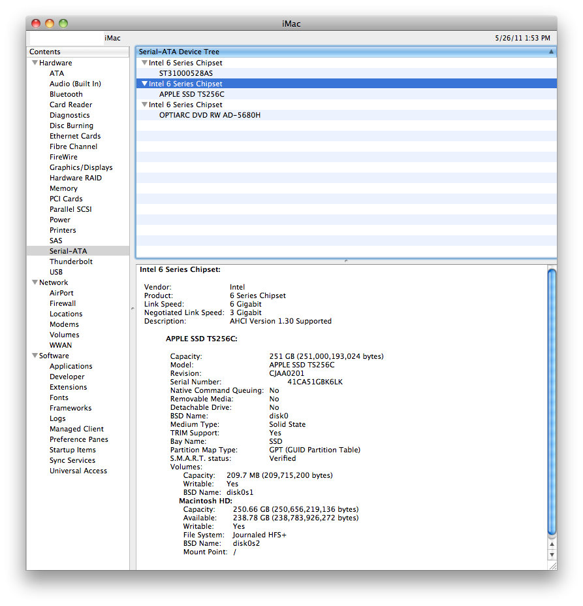Screen dimensions: 583x606
Task: Select Modems entry
Action: tap(64, 324)
